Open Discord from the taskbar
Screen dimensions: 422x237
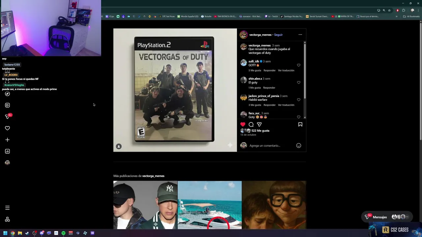pos(42,233)
